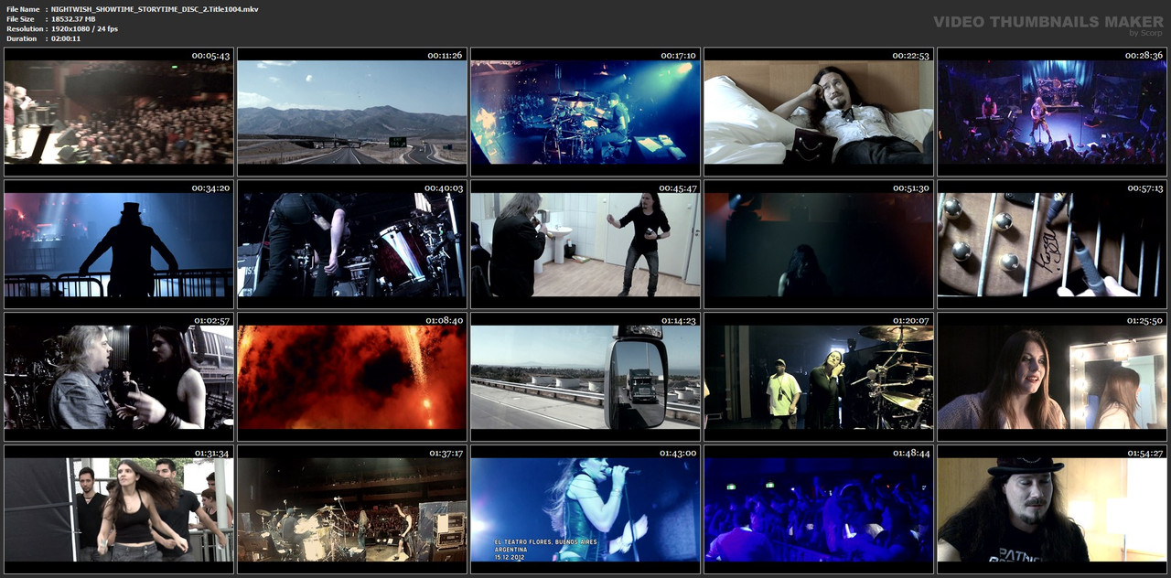Click the thumbnail timestamped 00:05:43

[x=119, y=112]
